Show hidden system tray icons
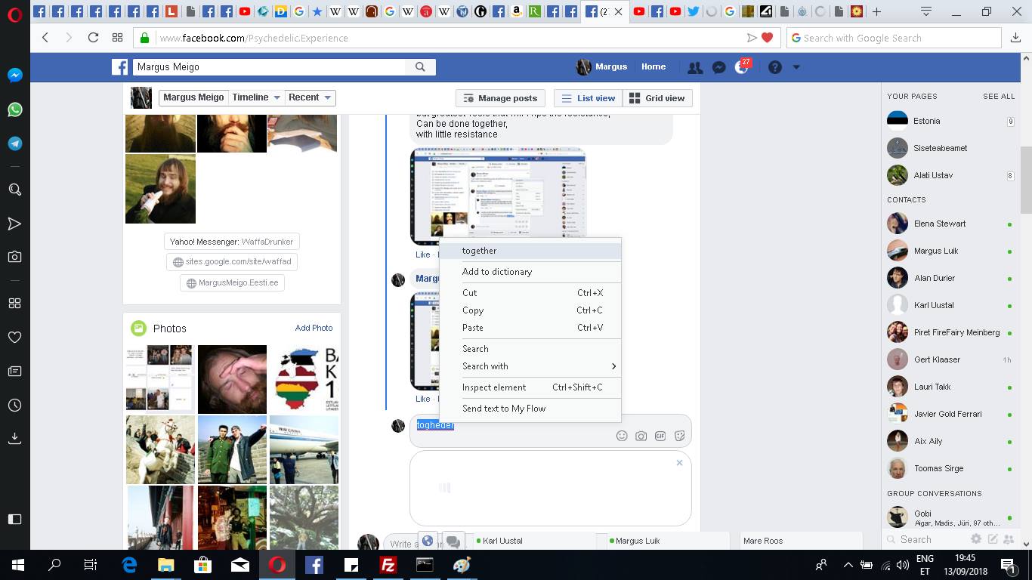 (x=848, y=565)
